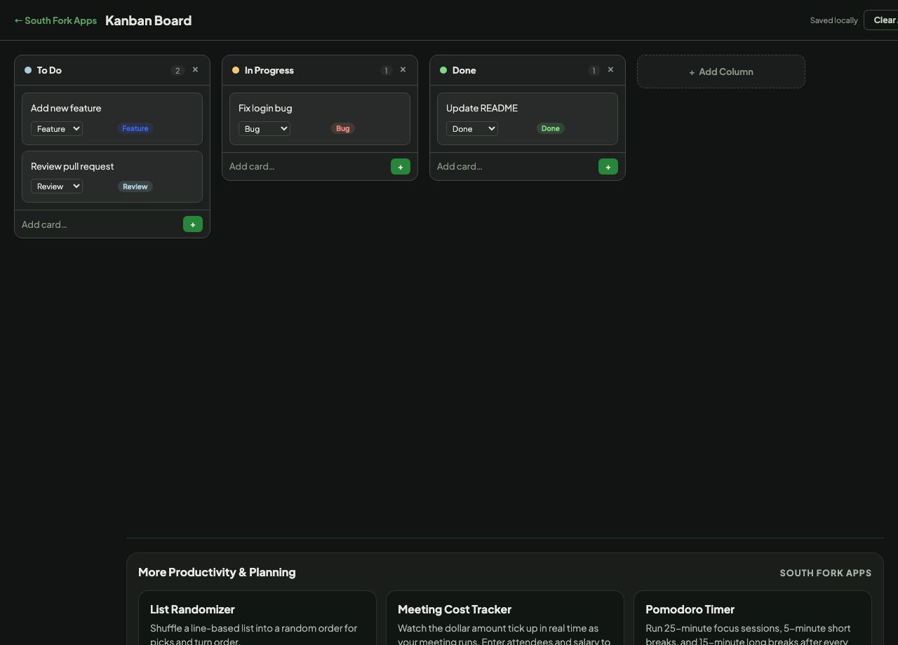Screen dimensions: 898x645
Task: Open label dropdown on Add new feature card
Action: (x=57, y=128)
